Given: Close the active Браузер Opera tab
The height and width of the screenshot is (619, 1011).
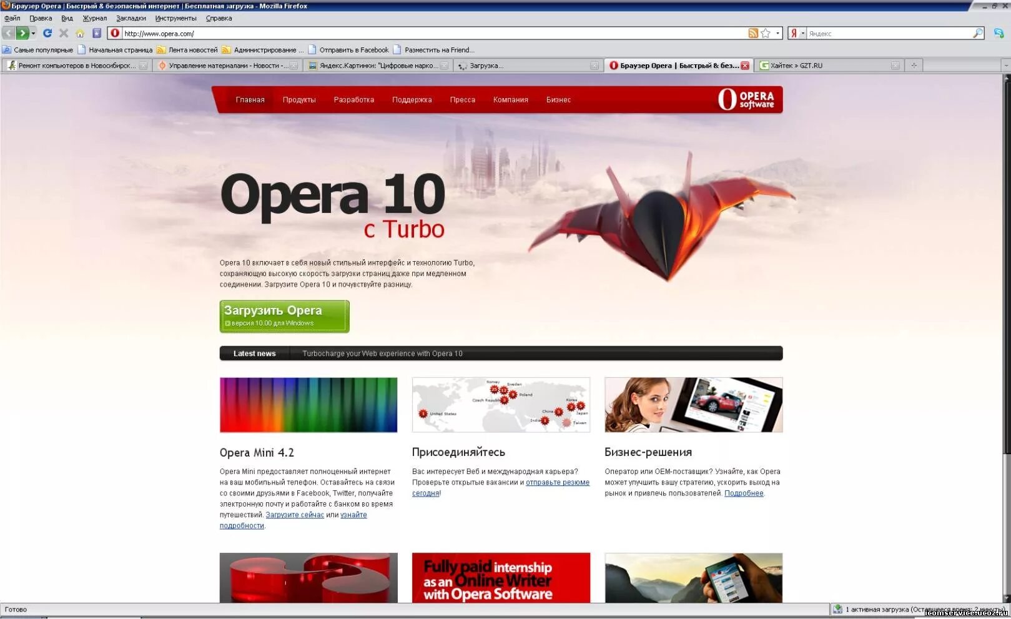Looking at the screenshot, I should coord(745,66).
